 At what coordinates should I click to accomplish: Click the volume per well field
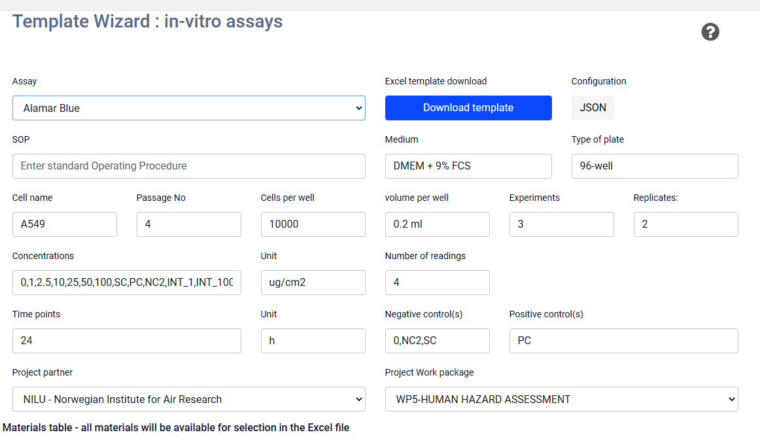[437, 224]
